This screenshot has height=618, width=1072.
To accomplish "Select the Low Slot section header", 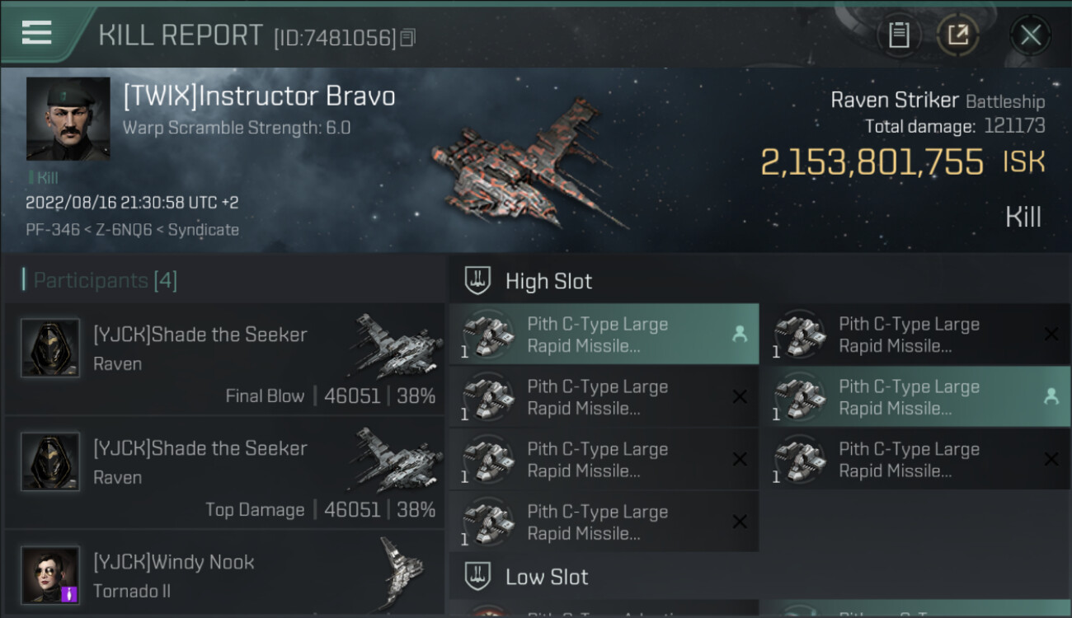I will (547, 577).
